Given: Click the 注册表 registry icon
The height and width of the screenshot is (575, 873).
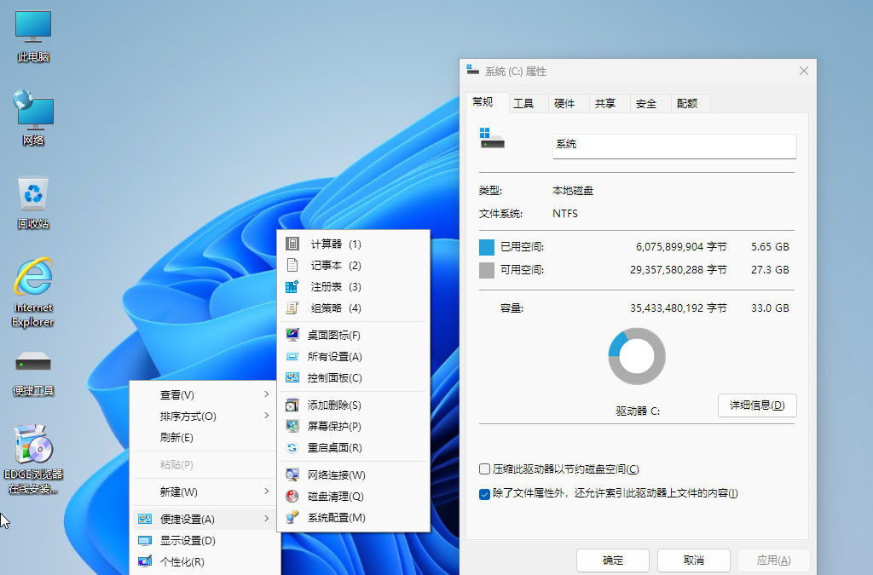Looking at the screenshot, I should (292, 286).
